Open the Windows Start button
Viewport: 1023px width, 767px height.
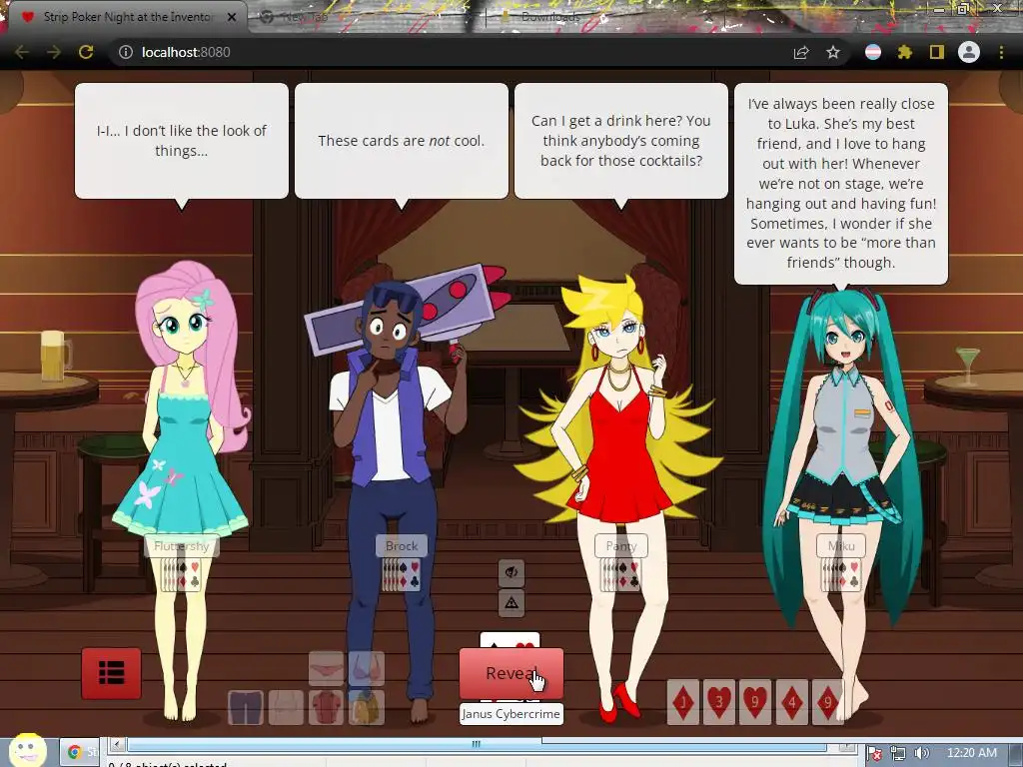(x=27, y=751)
